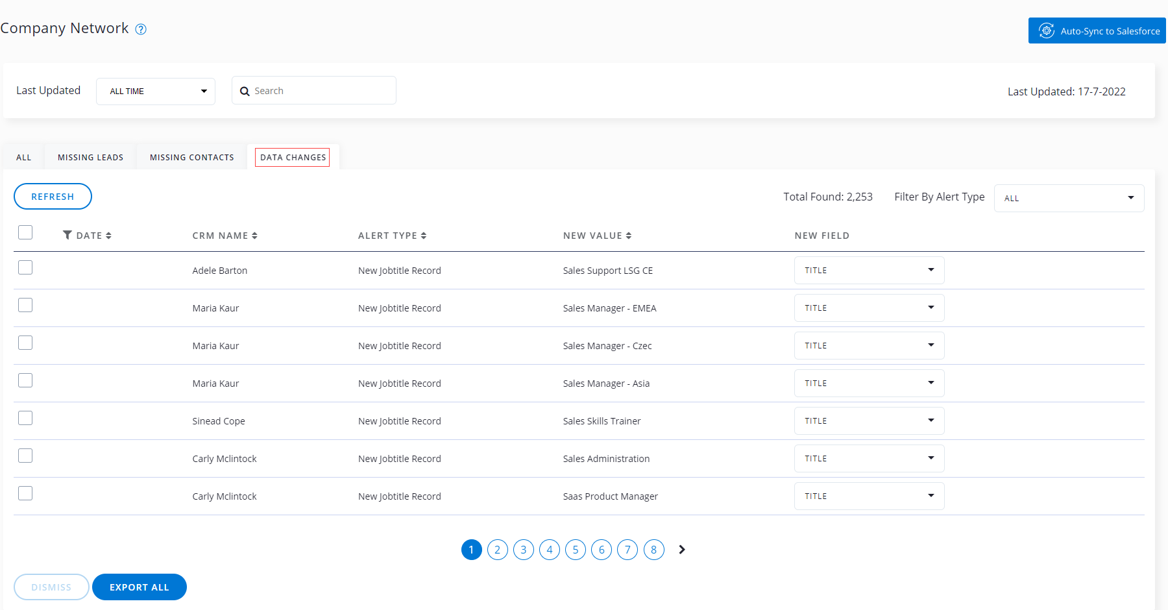Go to page 7

point(627,550)
